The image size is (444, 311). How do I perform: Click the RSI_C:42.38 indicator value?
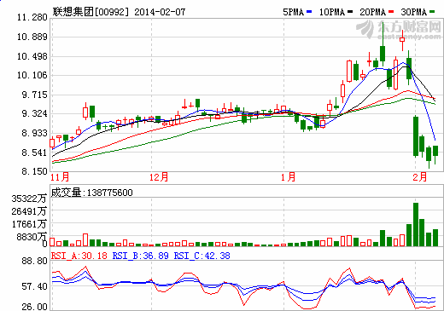point(202,256)
